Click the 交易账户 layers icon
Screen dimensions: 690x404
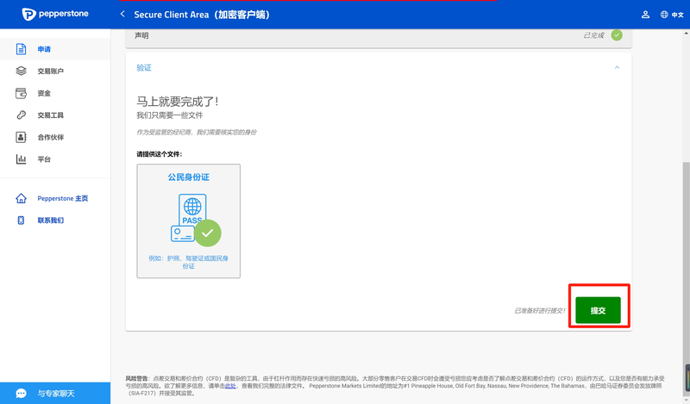tap(21, 71)
